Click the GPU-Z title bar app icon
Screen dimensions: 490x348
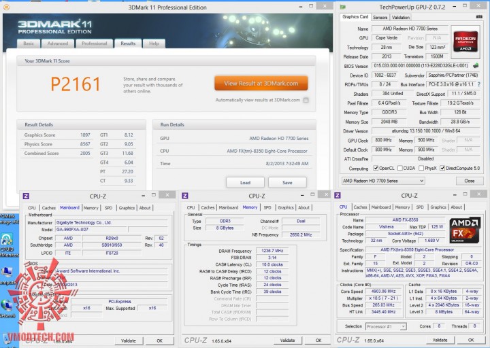(343, 7)
